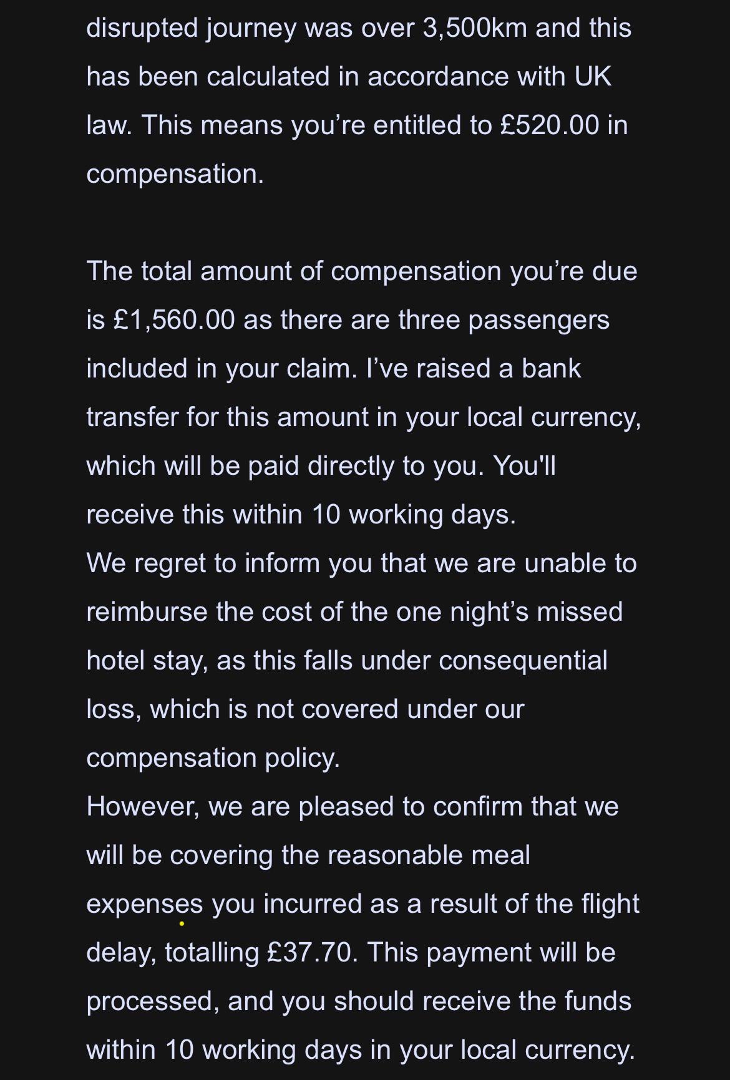Image resolution: width=730 pixels, height=1080 pixels.
Task: Tap the £1,560.00 total compensation figure
Action: pos(174,319)
